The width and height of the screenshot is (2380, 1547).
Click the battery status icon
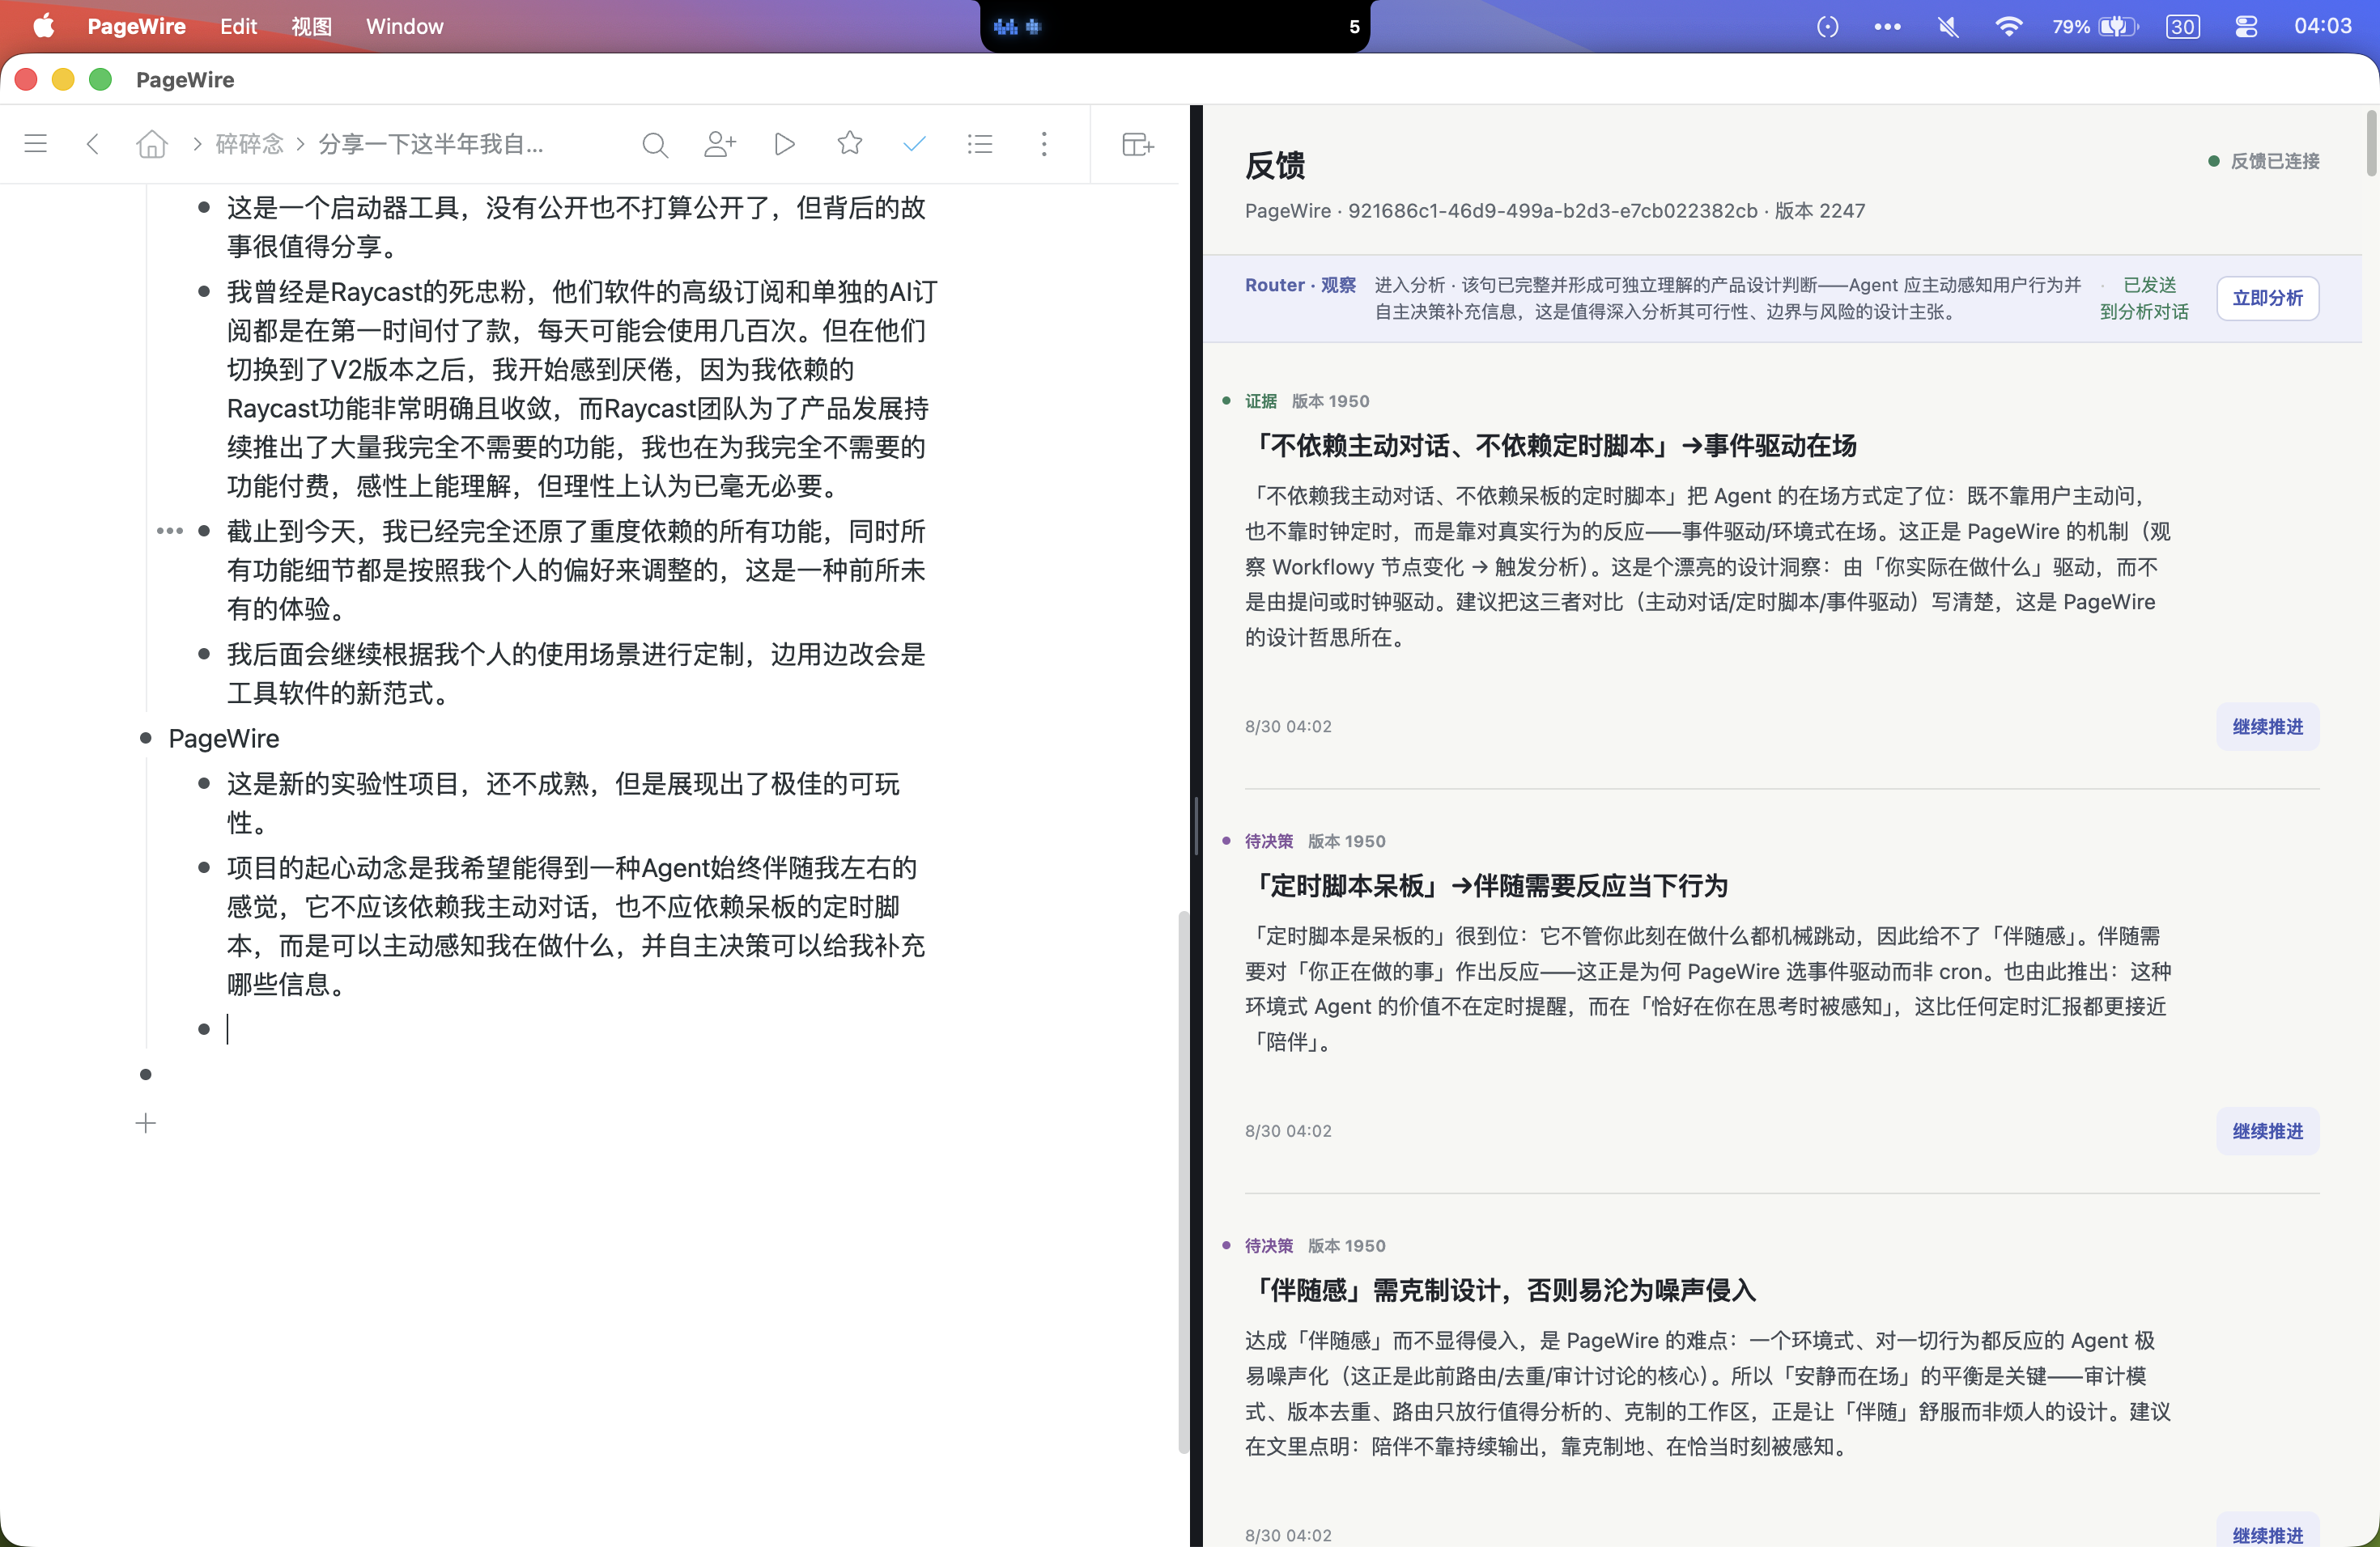[x=2117, y=26]
